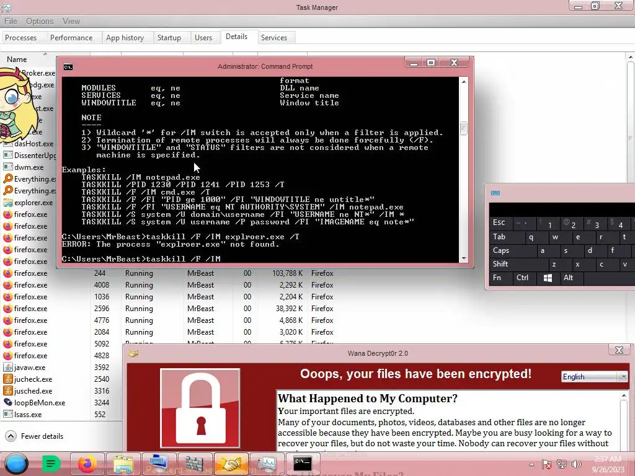The image size is (635, 476).
Task: Tap the a key on on-screen keyboard
Action: tap(548, 250)
